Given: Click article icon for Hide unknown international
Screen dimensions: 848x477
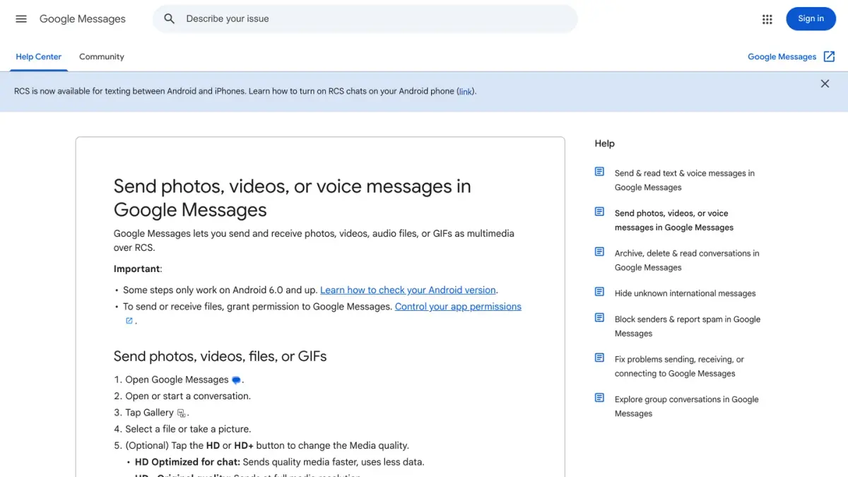Looking at the screenshot, I should point(599,292).
